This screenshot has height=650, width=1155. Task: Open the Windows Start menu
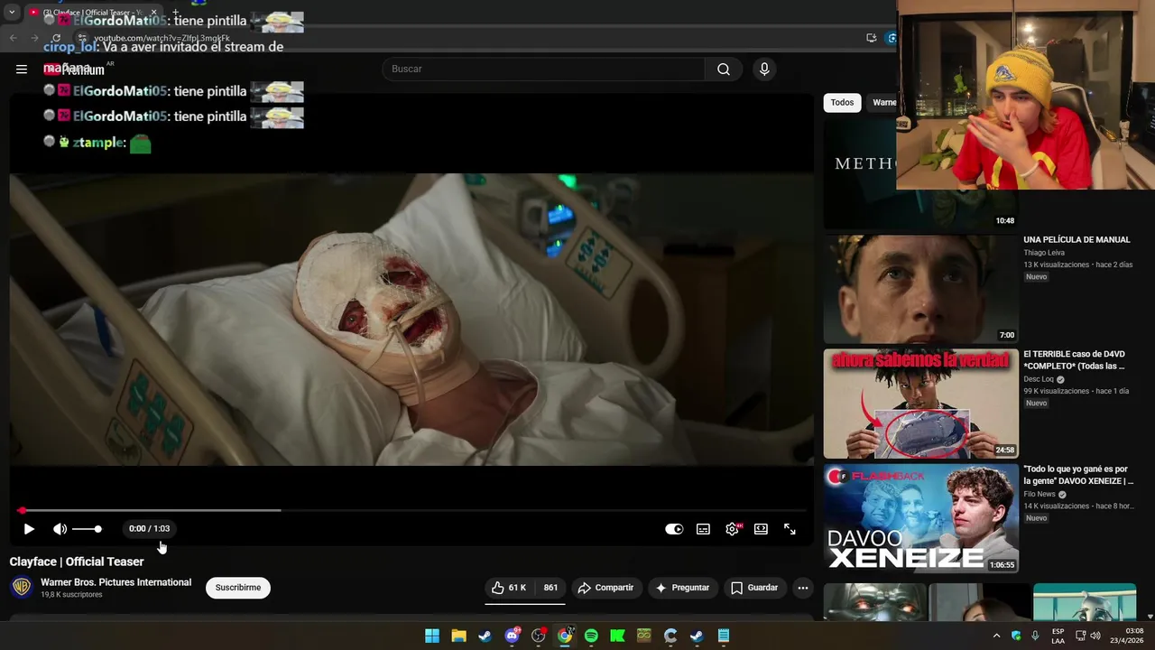432,636
